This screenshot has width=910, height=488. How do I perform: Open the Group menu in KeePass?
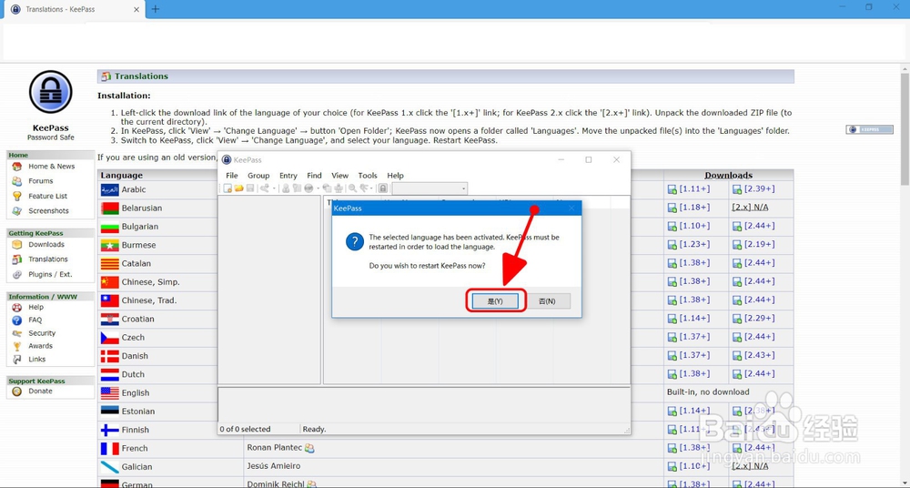click(x=258, y=176)
